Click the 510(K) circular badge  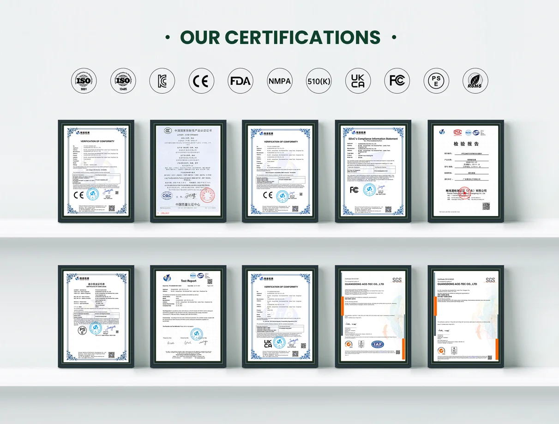pos(319,81)
